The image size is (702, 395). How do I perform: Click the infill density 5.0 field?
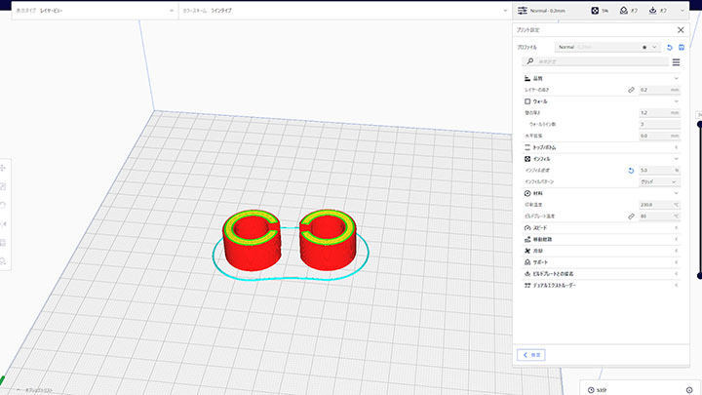(x=659, y=170)
